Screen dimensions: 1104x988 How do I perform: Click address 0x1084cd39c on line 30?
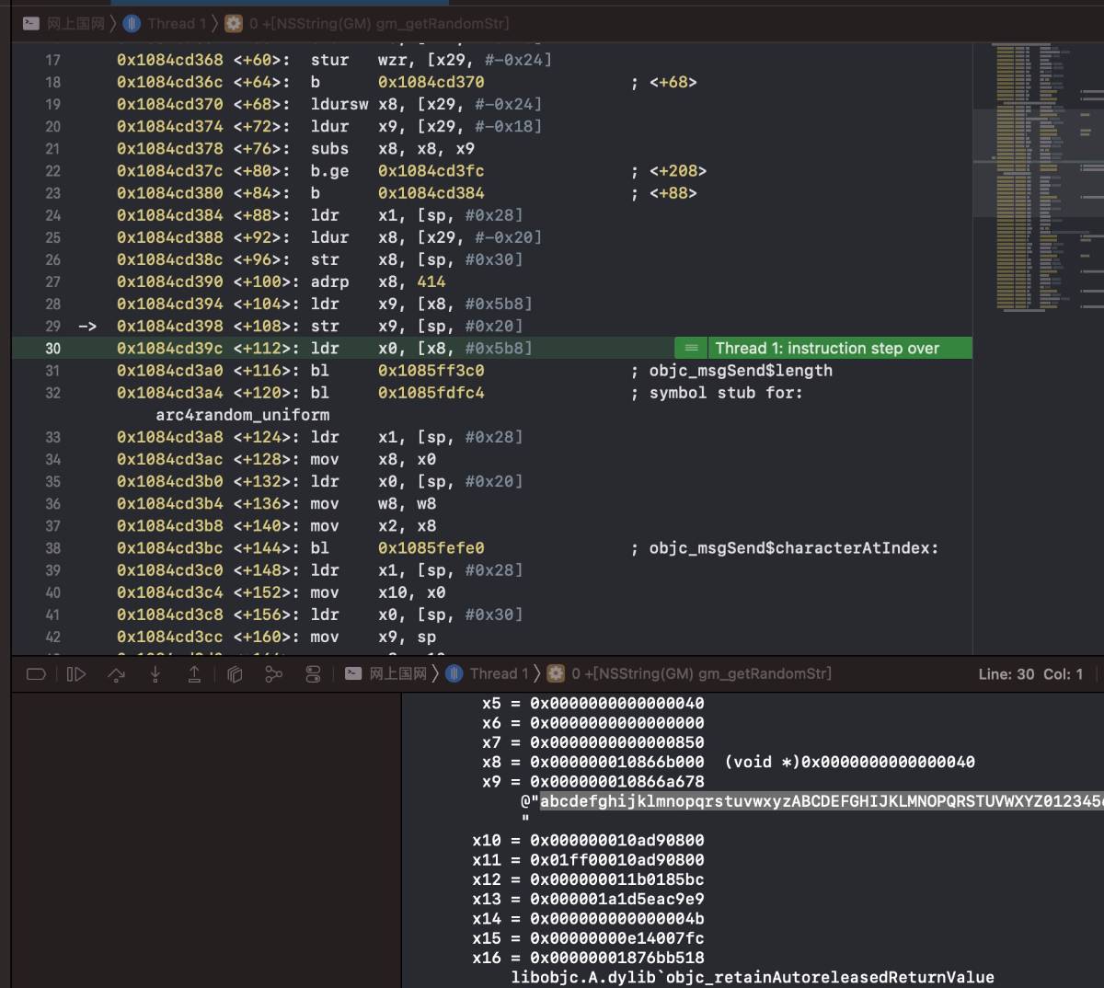click(x=169, y=349)
